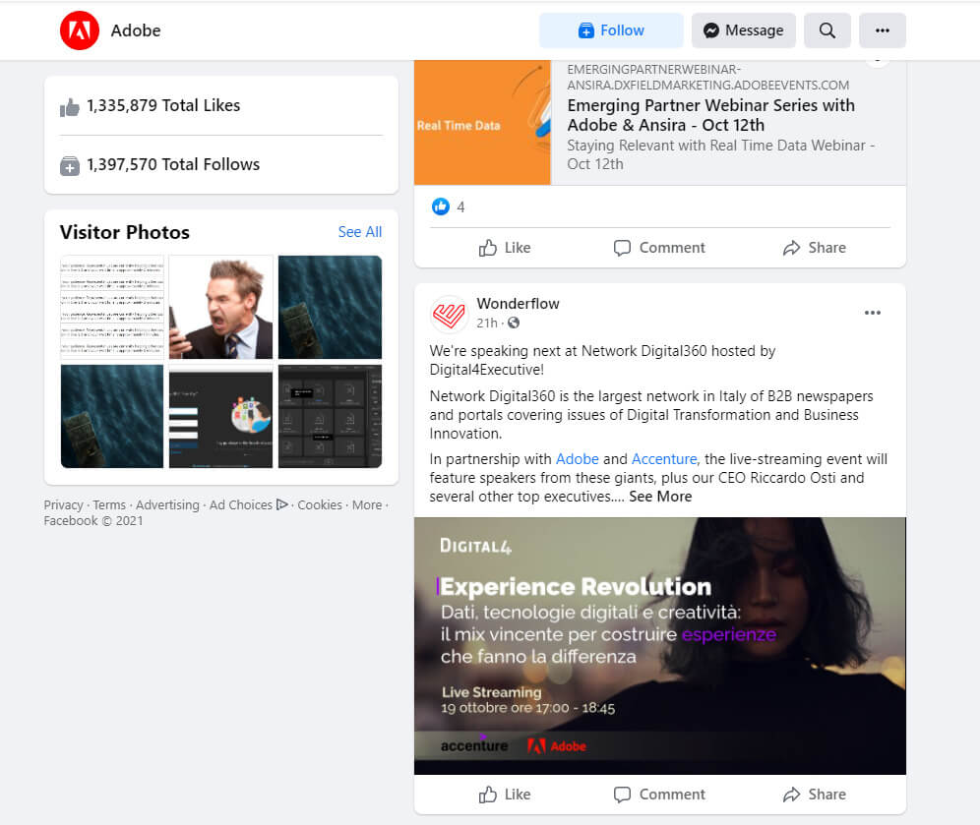The height and width of the screenshot is (825, 980).
Task: Open the Privacy footer link
Action: pos(63,504)
